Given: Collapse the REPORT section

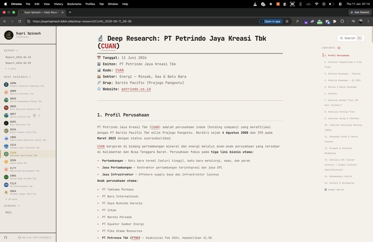Looking at the screenshot, I should pos(11,50).
